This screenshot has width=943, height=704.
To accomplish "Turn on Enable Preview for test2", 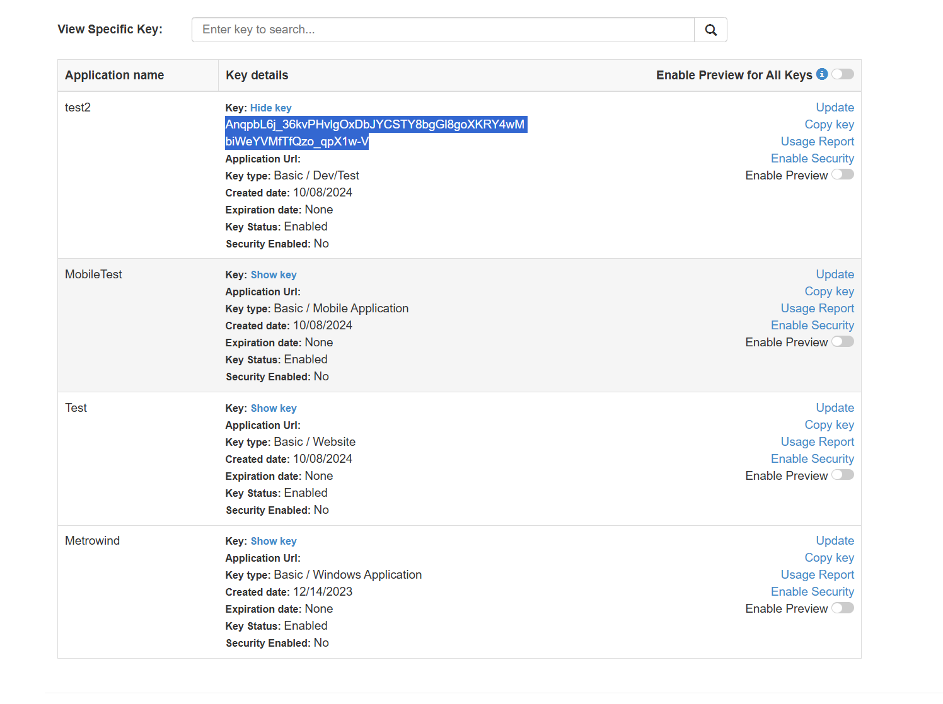I will tap(842, 174).
